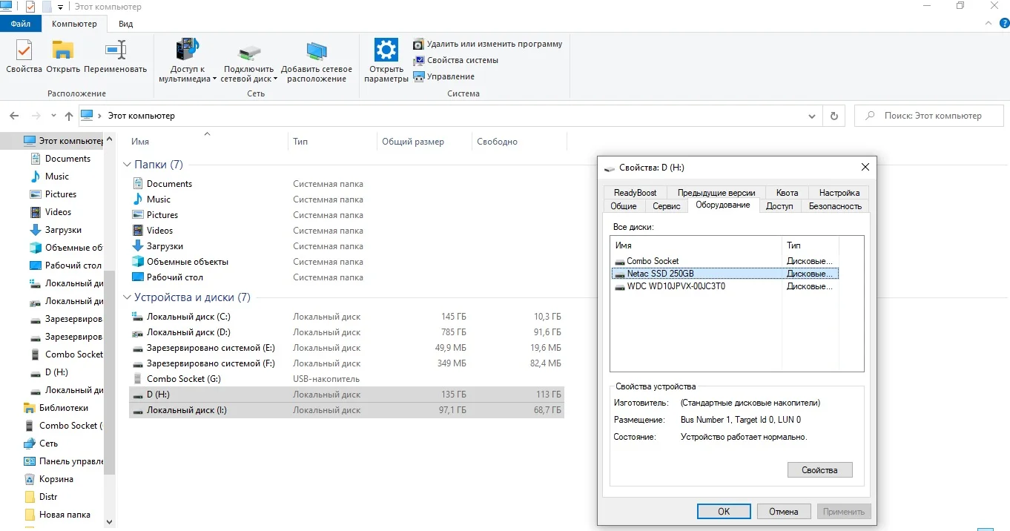Open the Настройка tab
Image resolution: width=1010 pixels, height=531 pixels.
click(x=839, y=193)
